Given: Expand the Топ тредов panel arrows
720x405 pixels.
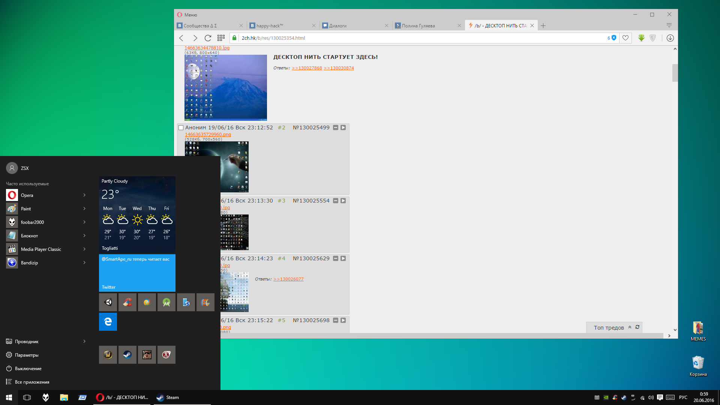Looking at the screenshot, I should pyautogui.click(x=630, y=327).
